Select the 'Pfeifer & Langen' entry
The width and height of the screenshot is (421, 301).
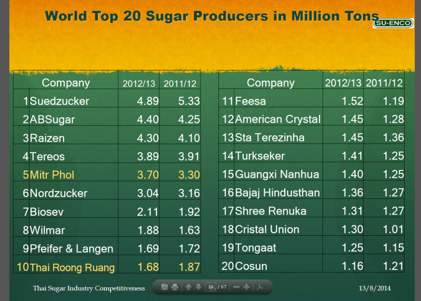pos(72,248)
